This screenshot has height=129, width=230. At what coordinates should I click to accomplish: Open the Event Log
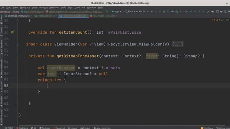tap(207, 128)
